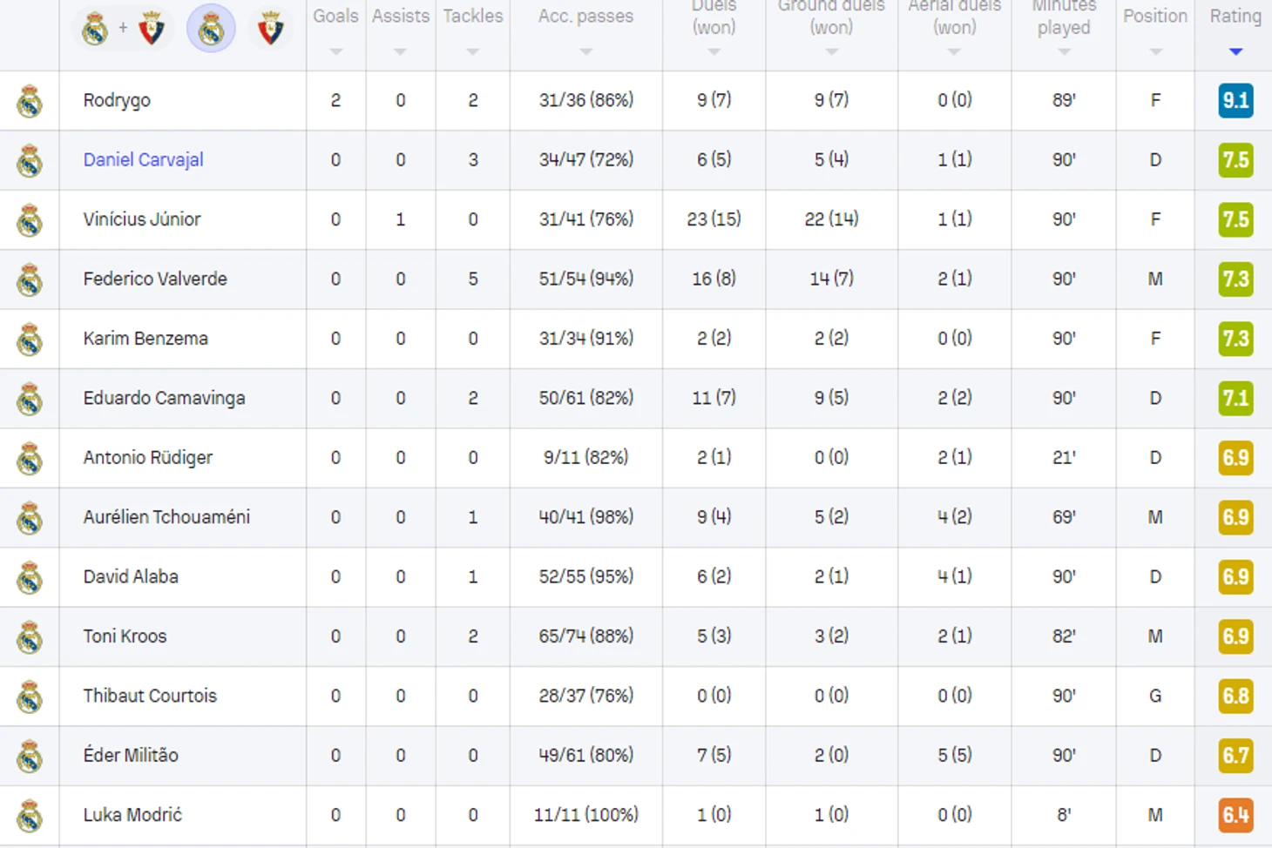Click the Position column header

pos(1154,17)
